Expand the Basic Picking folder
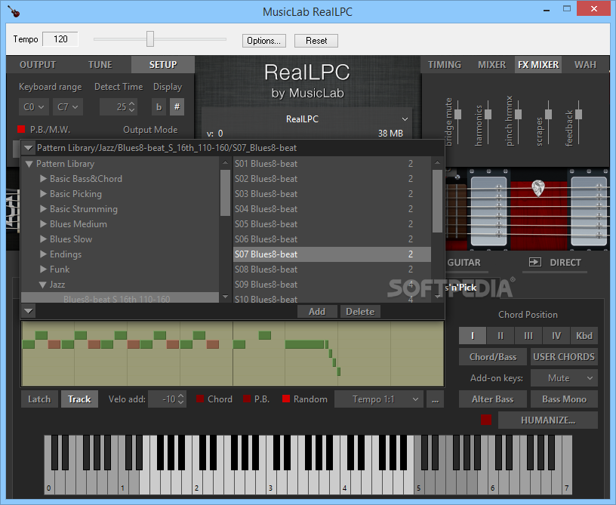The height and width of the screenshot is (505, 616). point(43,193)
